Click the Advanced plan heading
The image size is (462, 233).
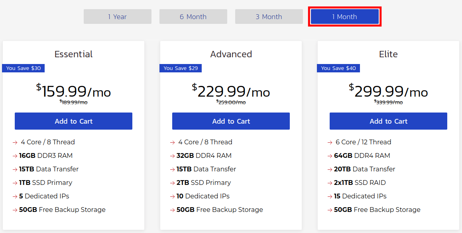[x=231, y=54]
